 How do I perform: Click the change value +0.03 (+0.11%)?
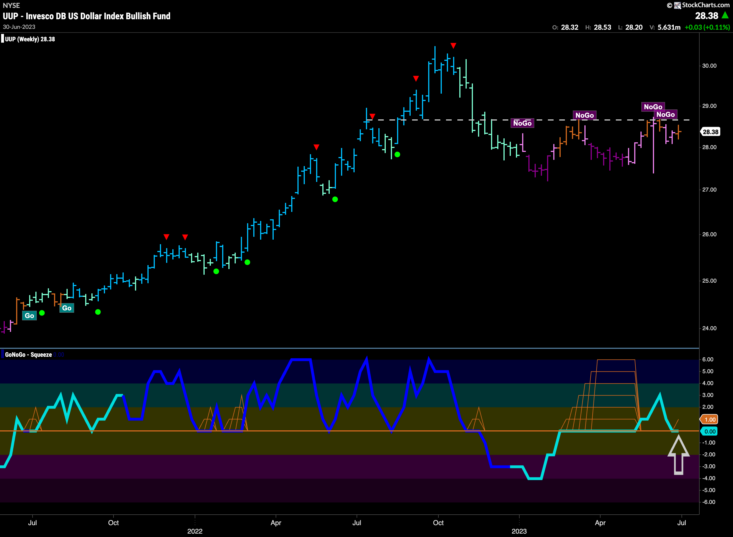coord(707,27)
